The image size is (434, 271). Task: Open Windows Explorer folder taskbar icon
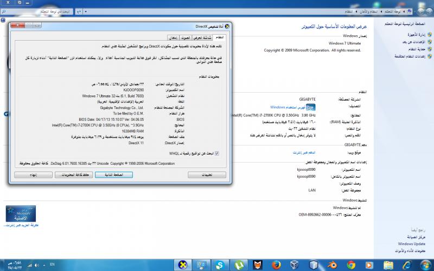pos(388,265)
